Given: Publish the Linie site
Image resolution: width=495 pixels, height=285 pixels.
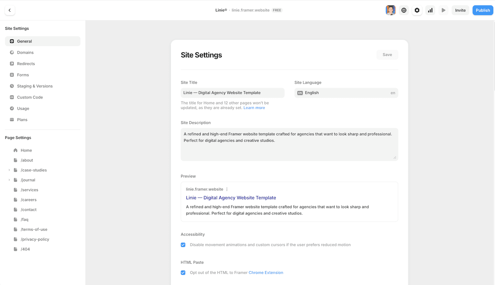Looking at the screenshot, I should tap(482, 10).
